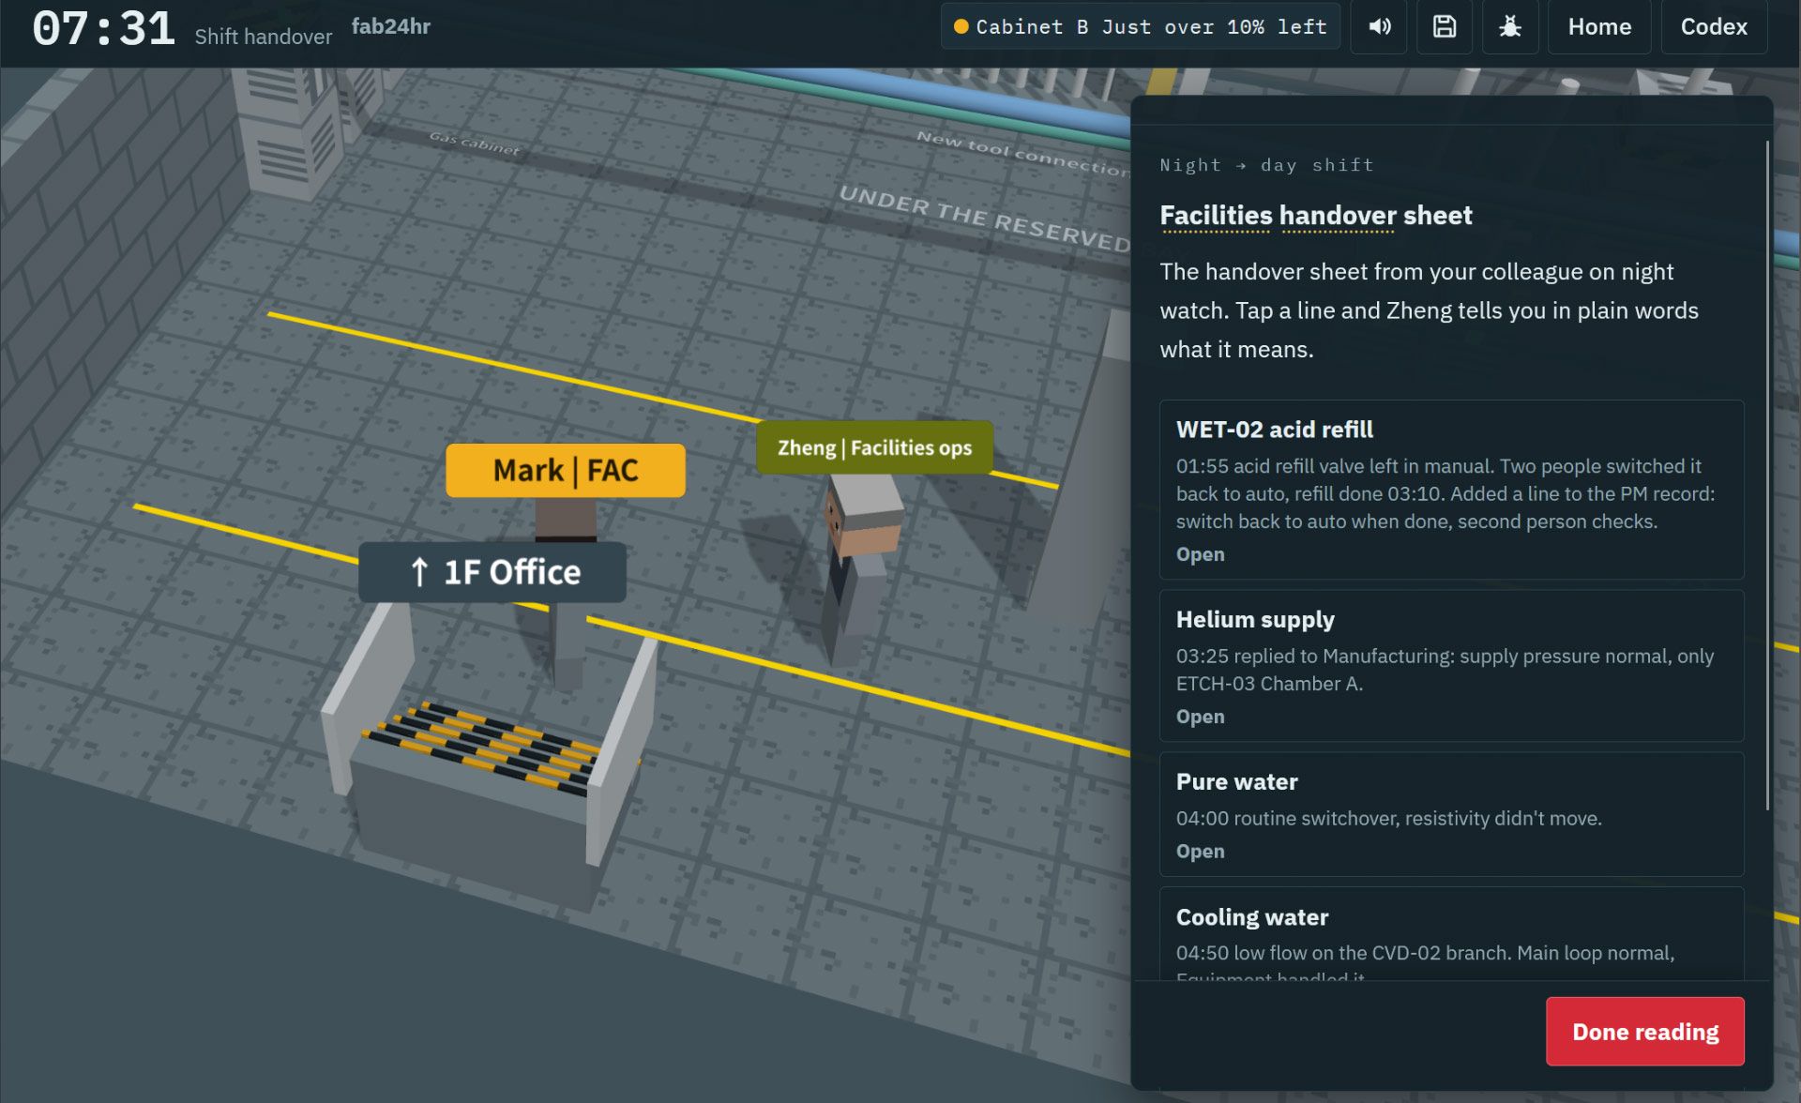Image resolution: width=1801 pixels, height=1103 pixels.
Task: Click the 07:31 game clock
Action: [103, 28]
